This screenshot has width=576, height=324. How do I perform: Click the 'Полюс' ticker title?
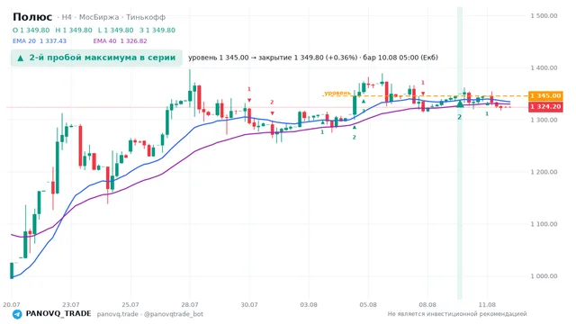point(32,17)
